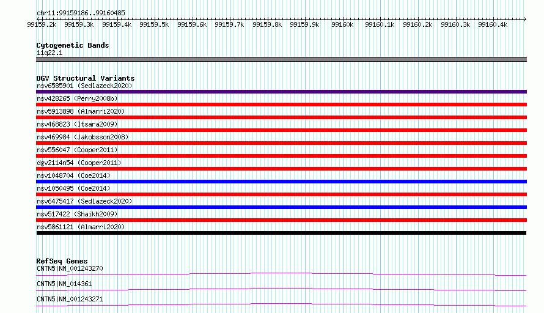Select variant label nsv5861121 (Almarri2020)
Viewport: 544px width, 313px height.
click(81, 227)
